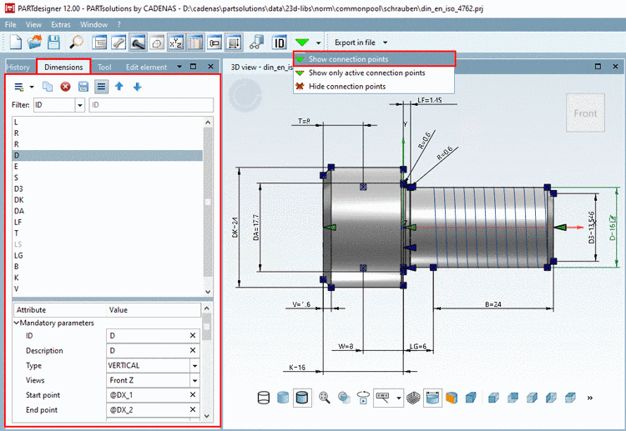
Task: Click the ID toolbar icon
Action: point(280,42)
